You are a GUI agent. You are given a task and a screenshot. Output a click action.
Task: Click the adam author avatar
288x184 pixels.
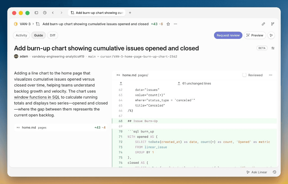16,56
